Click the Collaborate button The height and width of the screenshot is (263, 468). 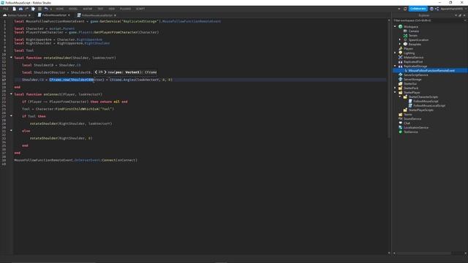coord(418,9)
